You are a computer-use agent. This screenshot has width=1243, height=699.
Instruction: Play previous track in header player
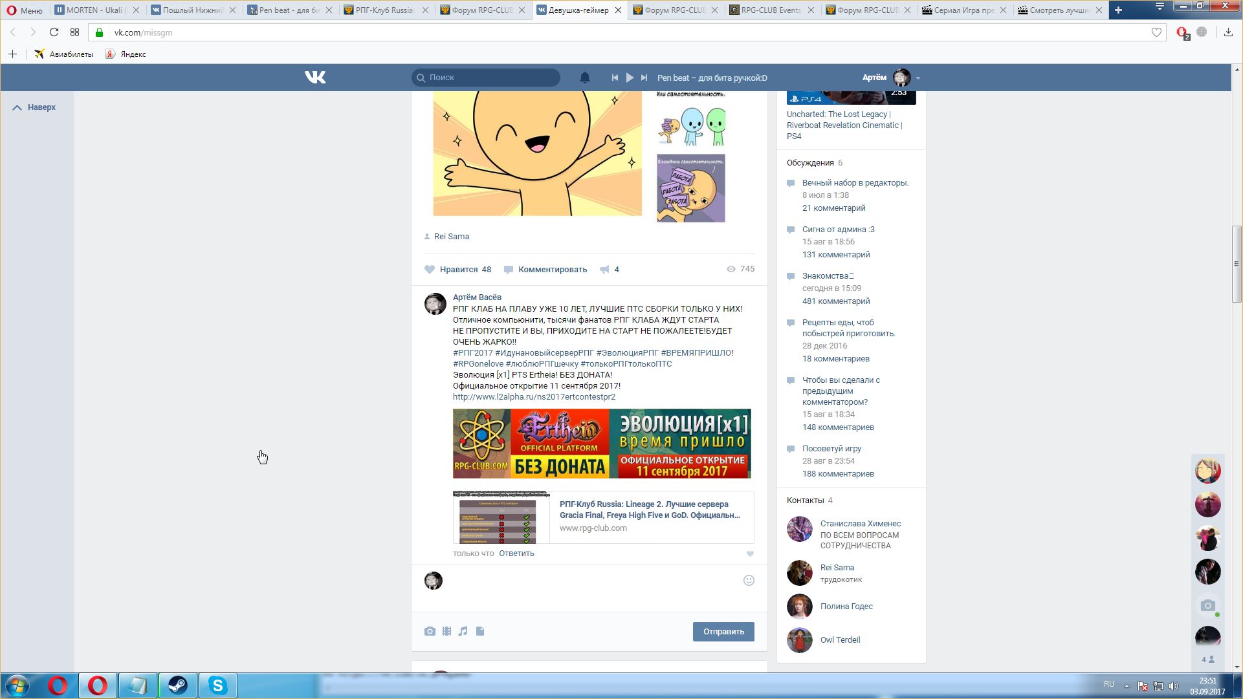click(x=615, y=78)
